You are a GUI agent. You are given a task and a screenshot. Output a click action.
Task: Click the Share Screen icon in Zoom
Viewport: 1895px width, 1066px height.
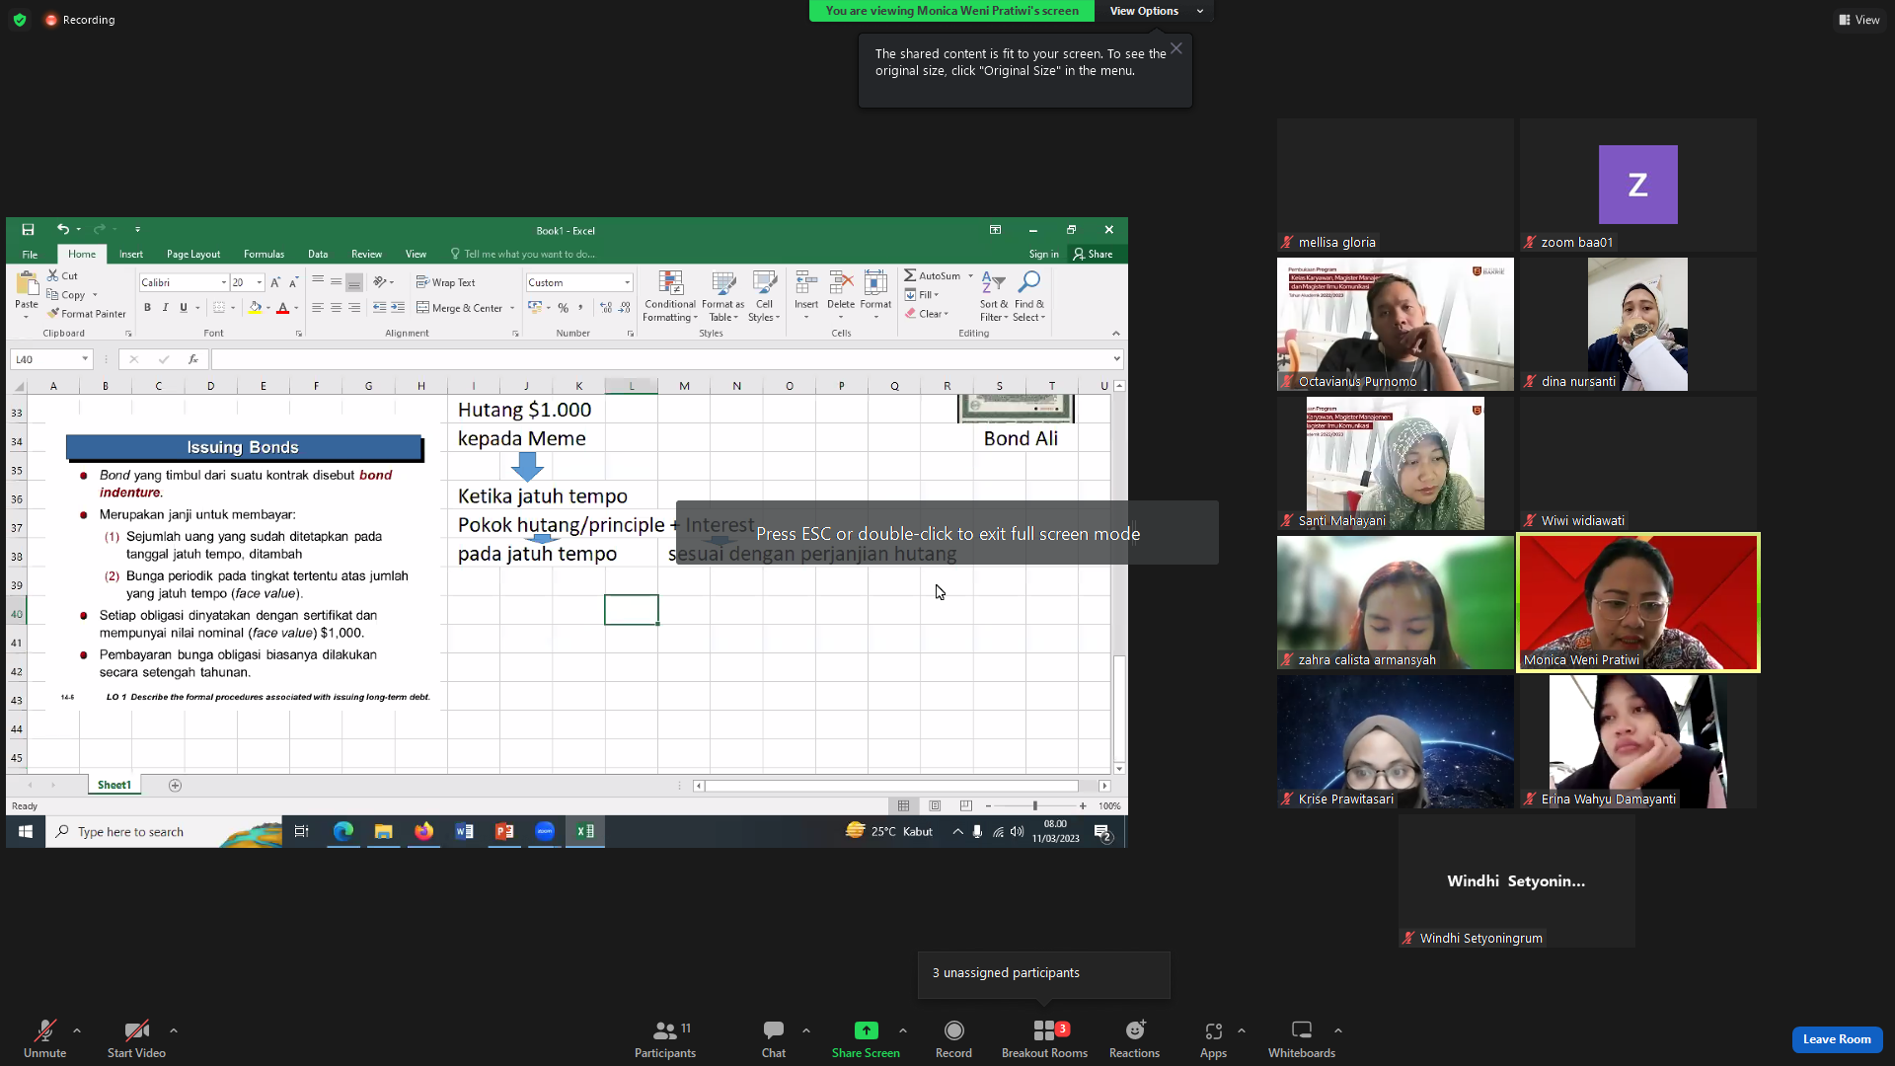tap(866, 1031)
